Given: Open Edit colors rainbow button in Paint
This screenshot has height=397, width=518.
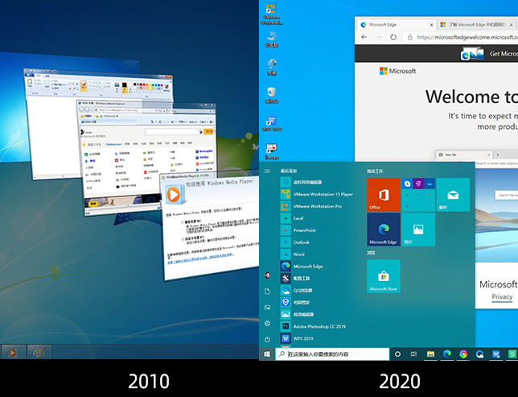Looking at the screenshot, I should point(166,87).
